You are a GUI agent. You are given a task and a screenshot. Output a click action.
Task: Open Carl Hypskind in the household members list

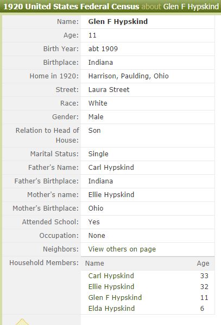pos(111,276)
